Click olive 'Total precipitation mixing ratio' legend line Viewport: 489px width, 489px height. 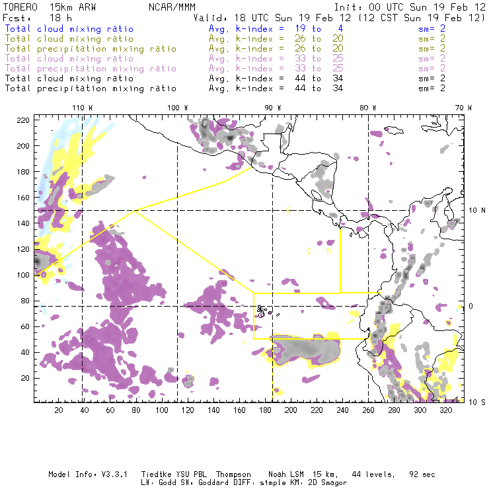91,49
